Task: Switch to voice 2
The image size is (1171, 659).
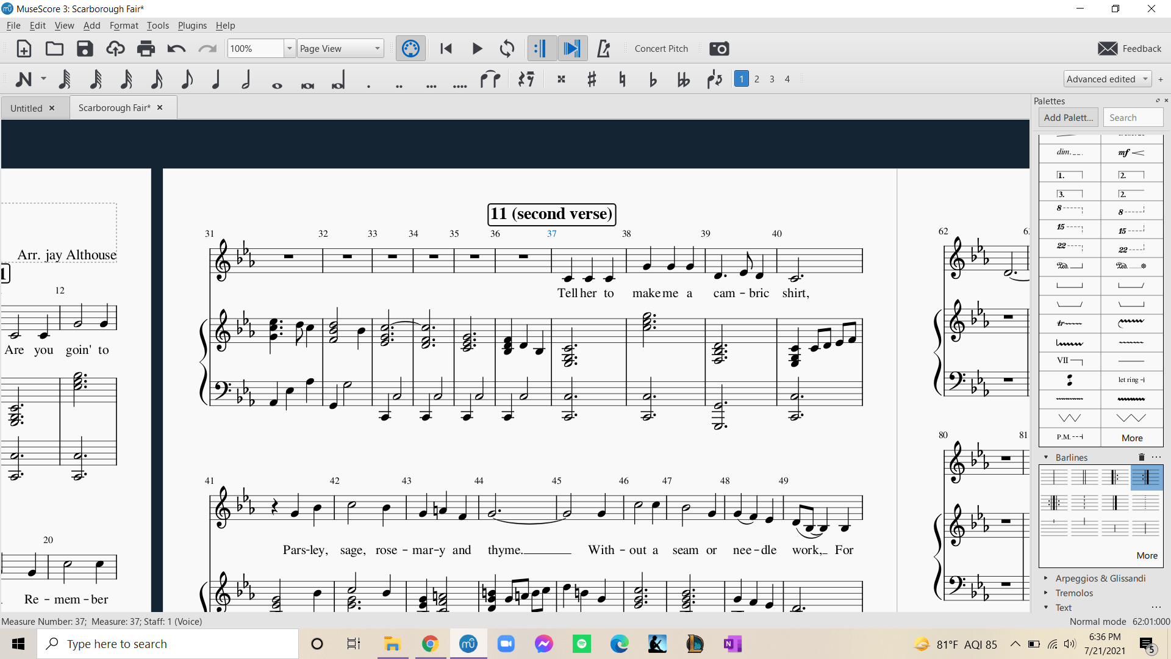Action: pyautogui.click(x=757, y=79)
